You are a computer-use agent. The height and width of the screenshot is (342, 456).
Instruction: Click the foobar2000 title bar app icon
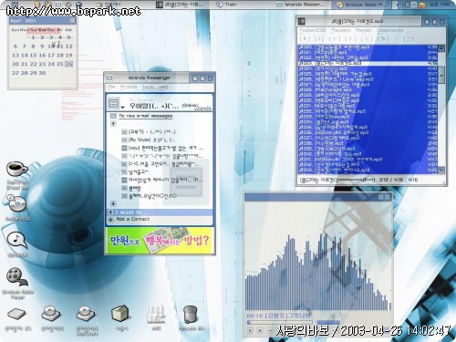tap(301, 21)
